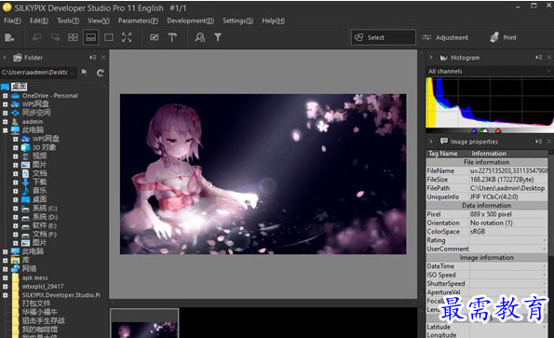Close the Folder panel
The height and width of the screenshot is (338, 554).
(103, 57)
